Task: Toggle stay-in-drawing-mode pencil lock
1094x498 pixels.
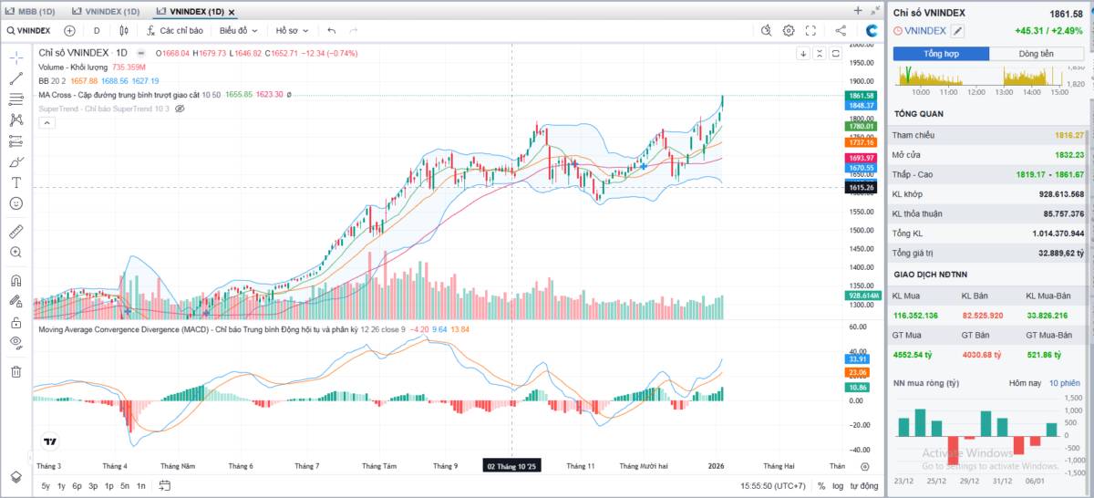Action: (15, 301)
